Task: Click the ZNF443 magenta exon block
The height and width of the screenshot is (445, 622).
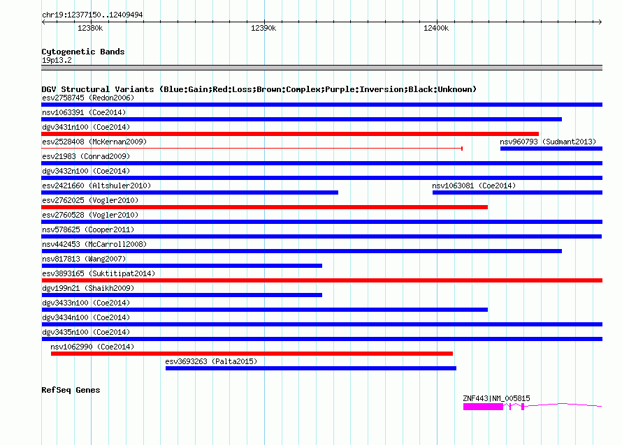Action: click(483, 407)
